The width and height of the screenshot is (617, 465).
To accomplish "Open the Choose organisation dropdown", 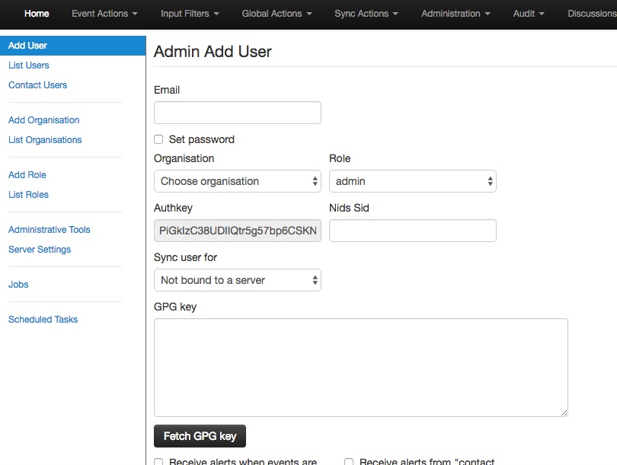I will (238, 181).
